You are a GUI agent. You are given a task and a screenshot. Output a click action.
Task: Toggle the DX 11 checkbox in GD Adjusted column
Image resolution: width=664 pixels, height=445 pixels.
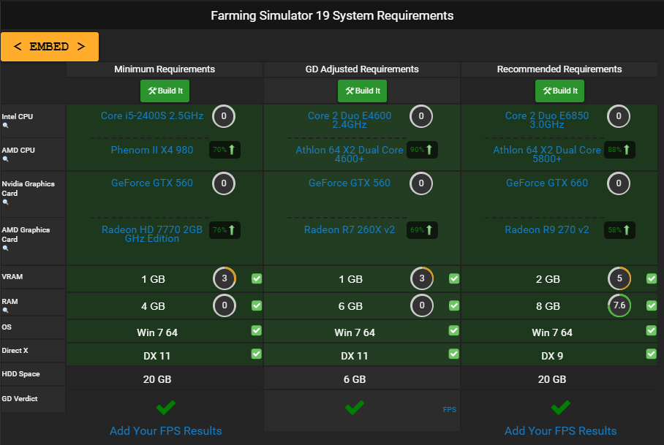point(453,354)
